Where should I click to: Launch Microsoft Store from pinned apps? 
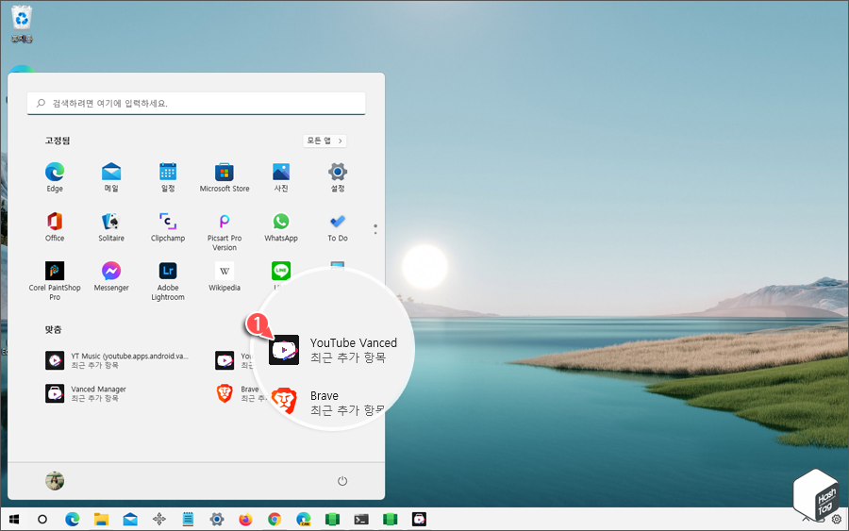point(225,177)
